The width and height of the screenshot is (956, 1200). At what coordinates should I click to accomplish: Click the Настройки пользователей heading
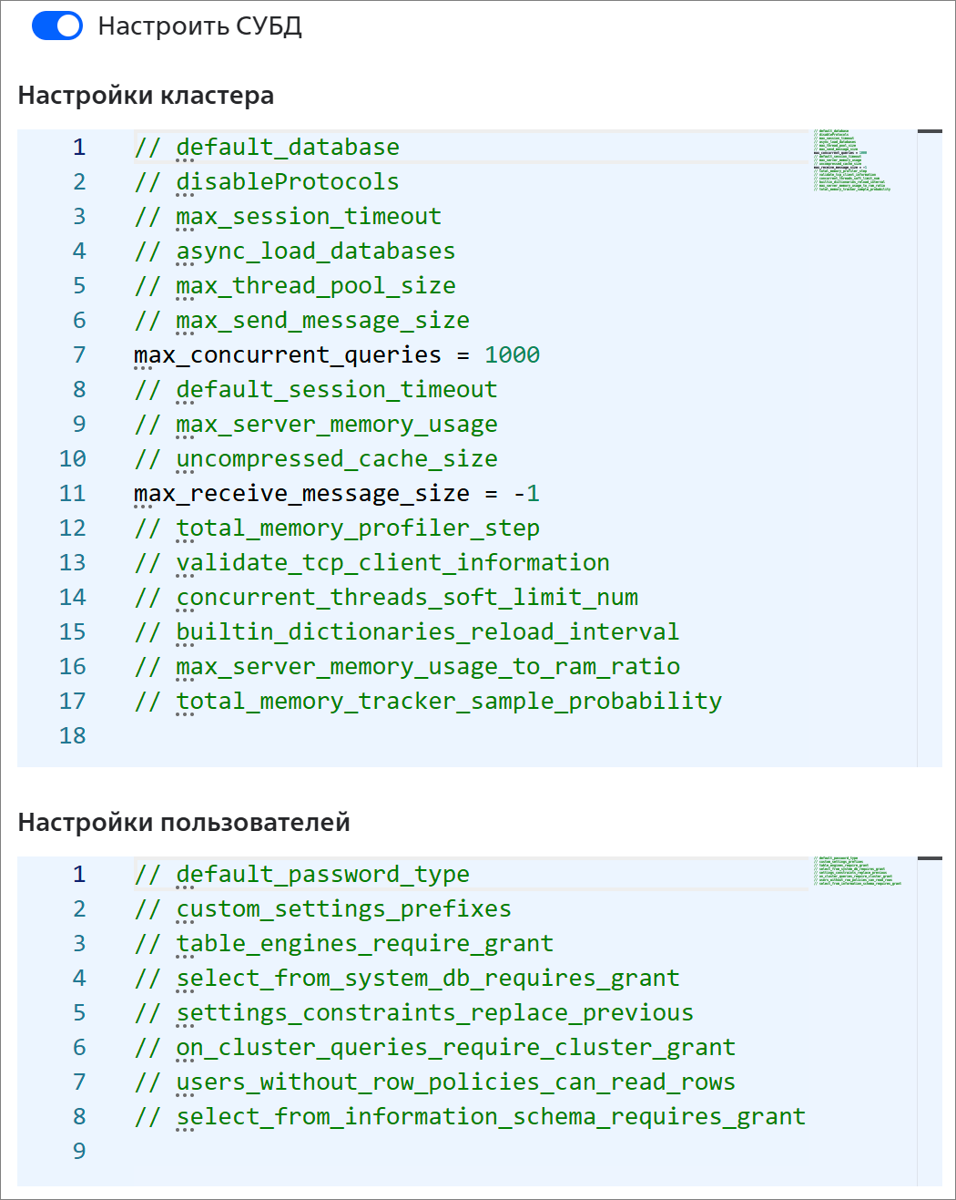(184, 822)
